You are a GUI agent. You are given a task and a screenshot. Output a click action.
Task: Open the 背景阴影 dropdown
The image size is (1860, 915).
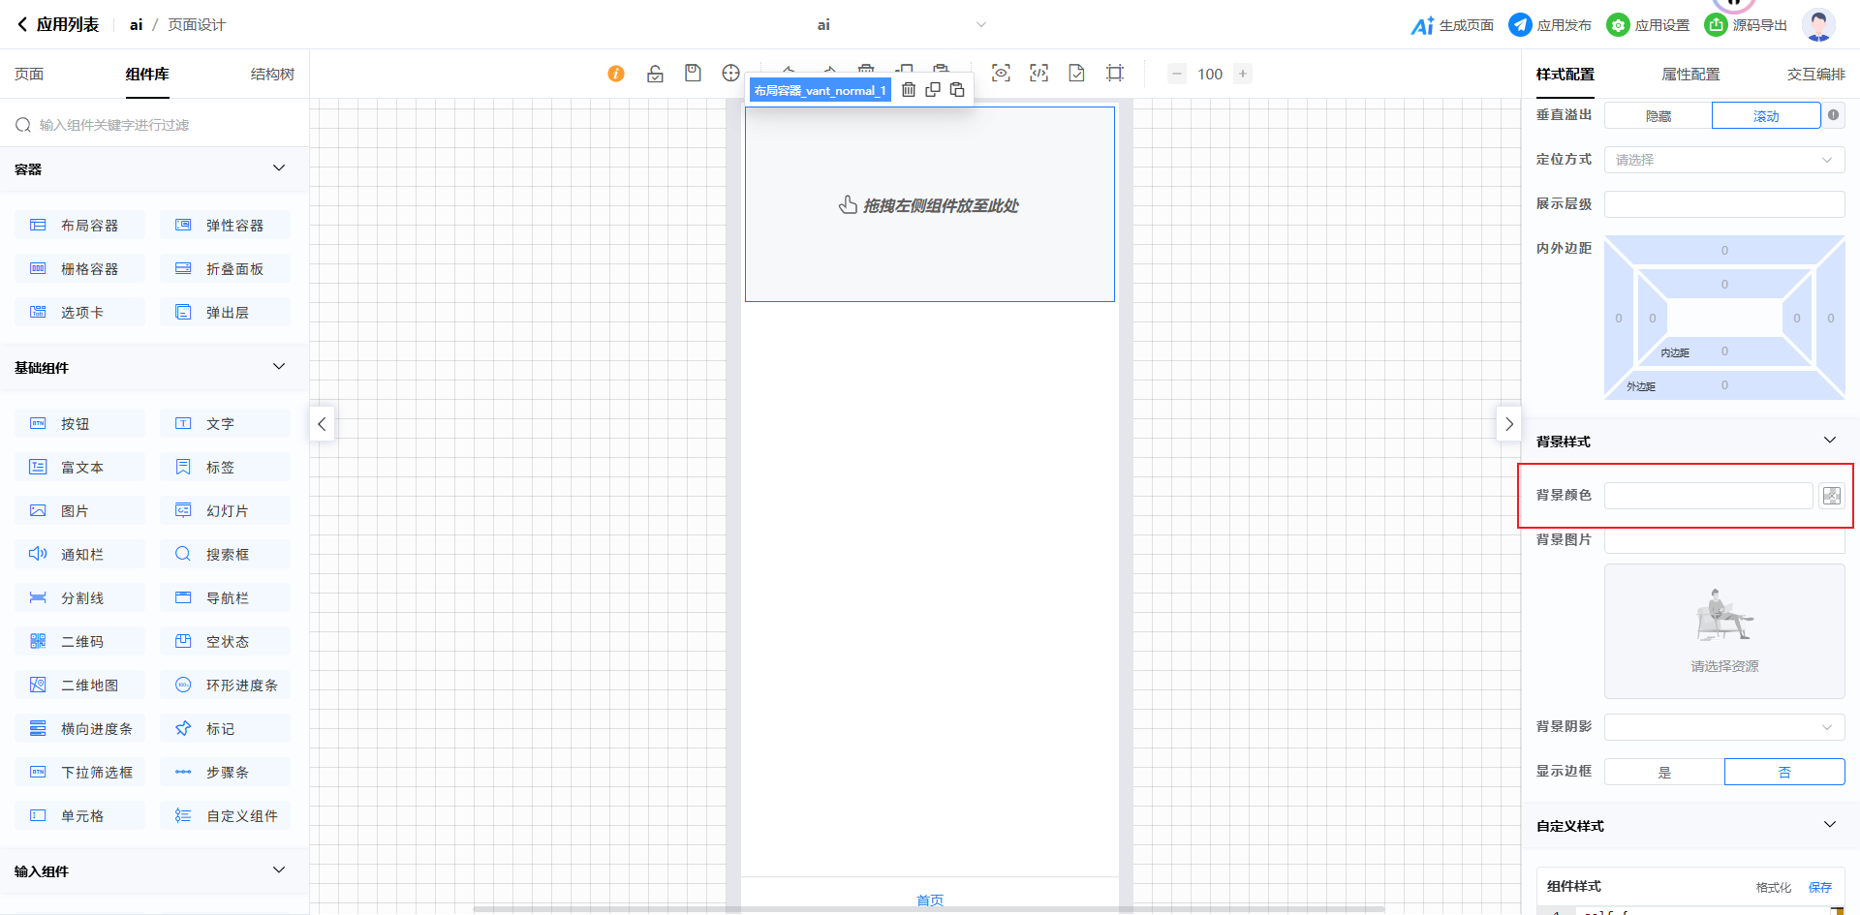(1724, 727)
